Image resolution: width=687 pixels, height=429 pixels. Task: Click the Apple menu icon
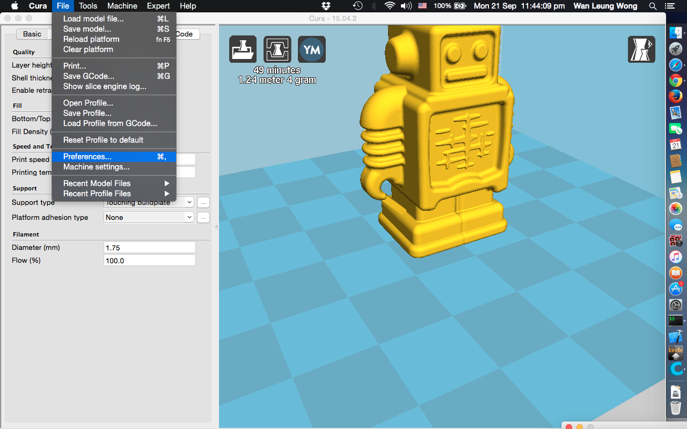[x=14, y=6]
